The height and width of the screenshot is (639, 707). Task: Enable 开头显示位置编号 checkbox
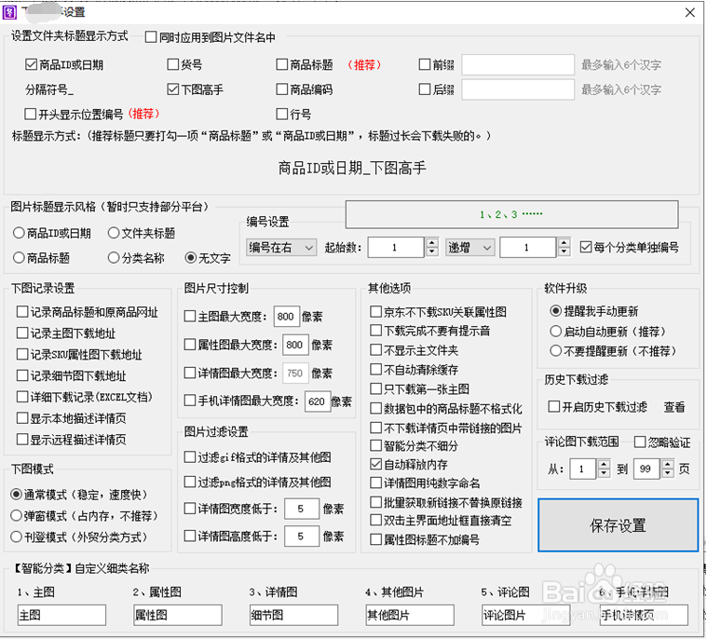[30, 114]
